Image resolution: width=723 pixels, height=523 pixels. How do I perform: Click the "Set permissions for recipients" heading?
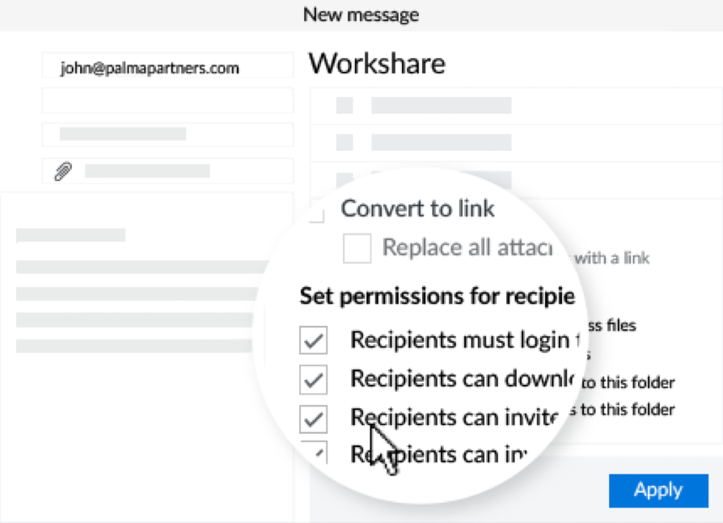pos(438,296)
